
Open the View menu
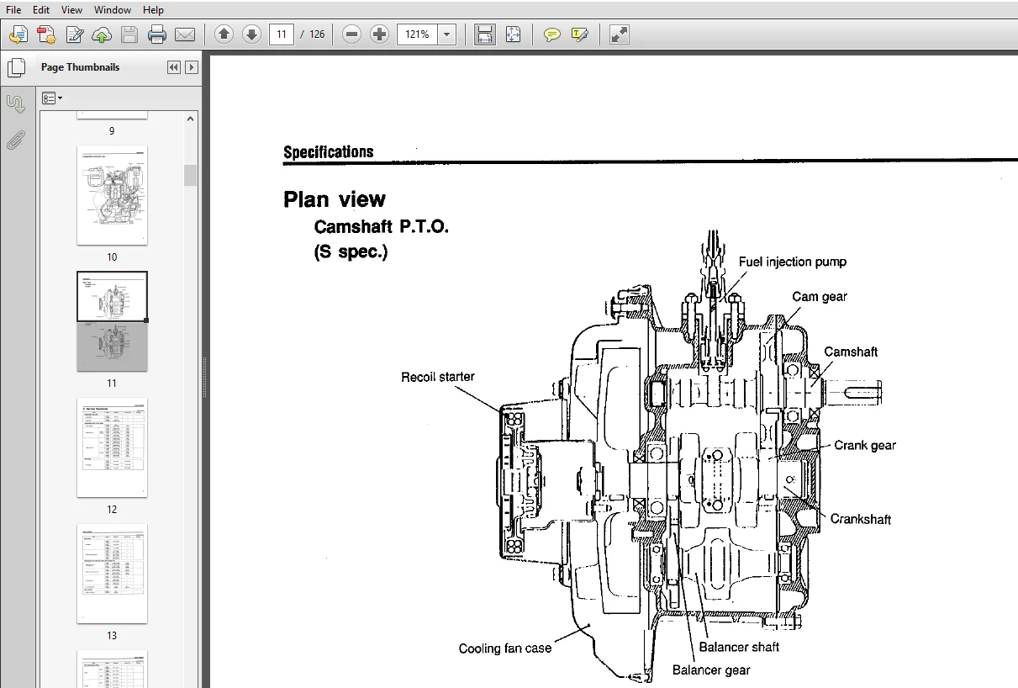[x=72, y=10]
